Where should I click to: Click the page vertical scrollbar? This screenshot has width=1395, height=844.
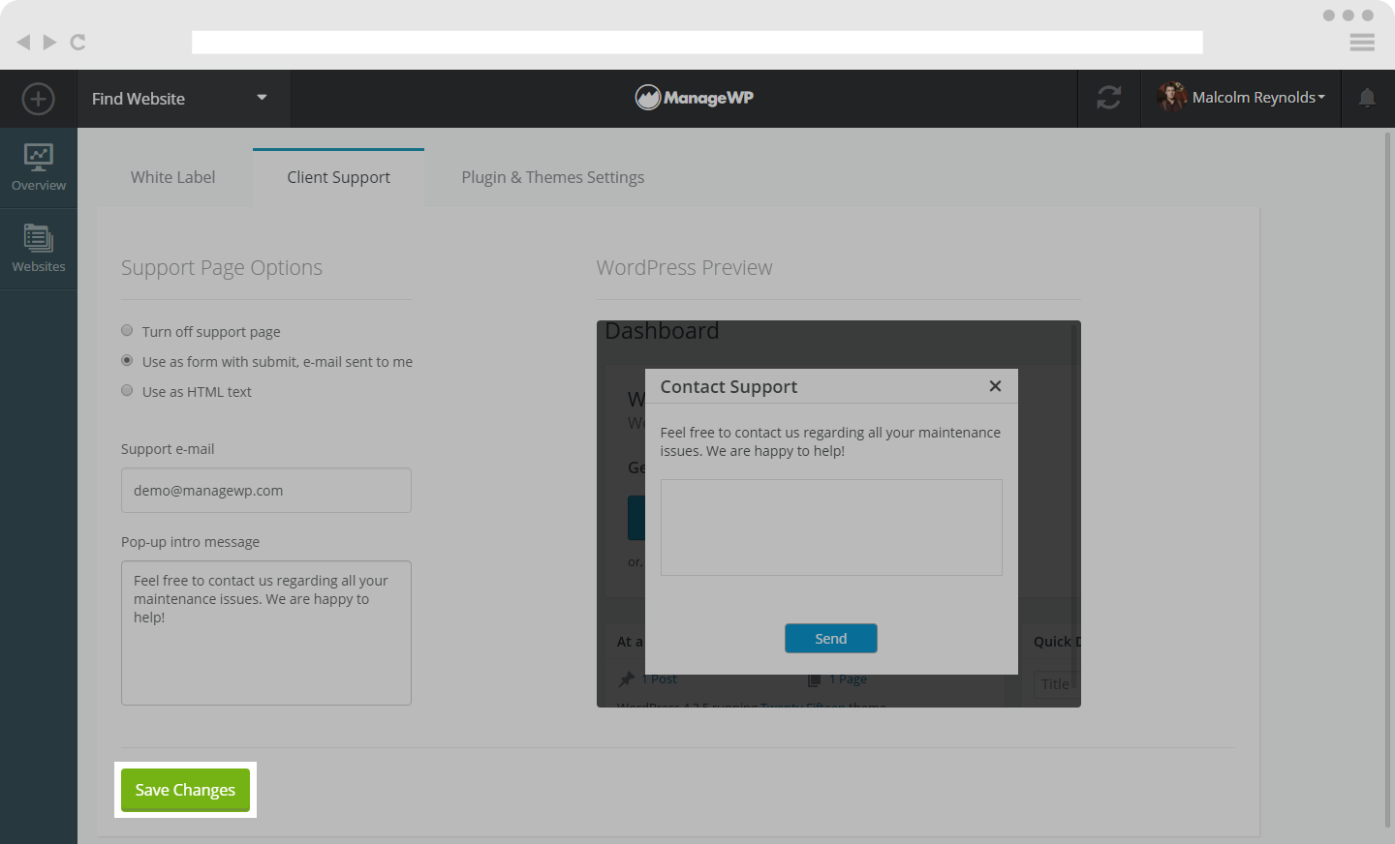point(1387,480)
